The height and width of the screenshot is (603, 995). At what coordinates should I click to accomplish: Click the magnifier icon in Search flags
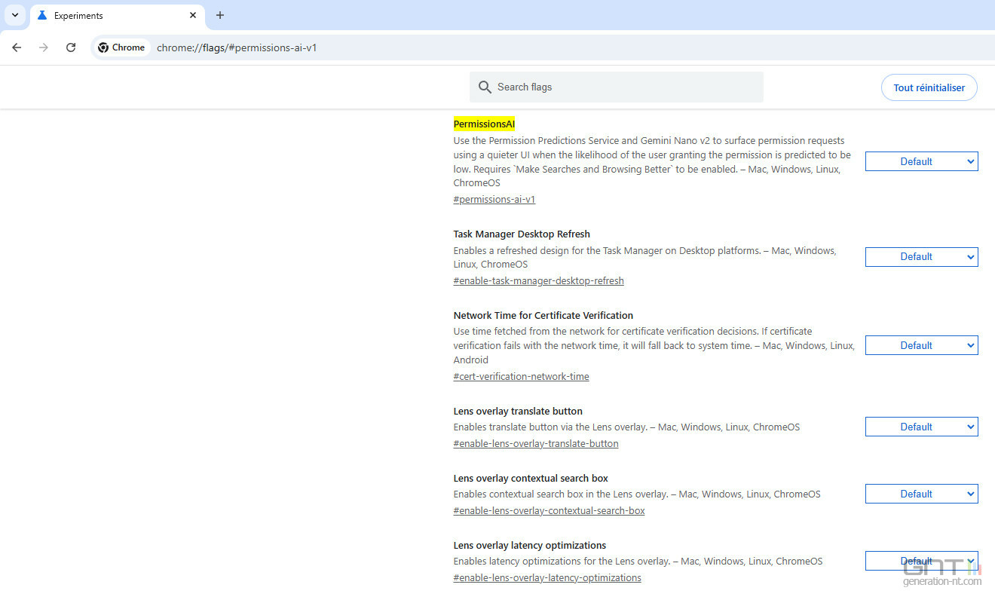pos(485,87)
